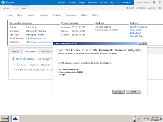The image size is (163, 122).
Task: Open the settings gear icon
Action: [154, 3]
